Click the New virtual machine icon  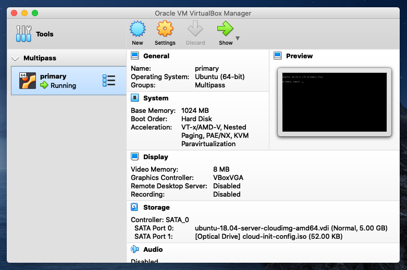(138, 29)
